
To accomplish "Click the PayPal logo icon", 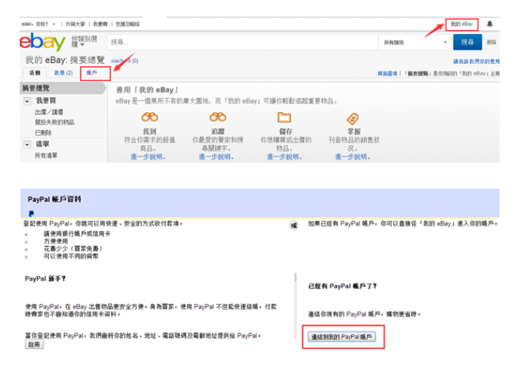I will tap(32, 213).
